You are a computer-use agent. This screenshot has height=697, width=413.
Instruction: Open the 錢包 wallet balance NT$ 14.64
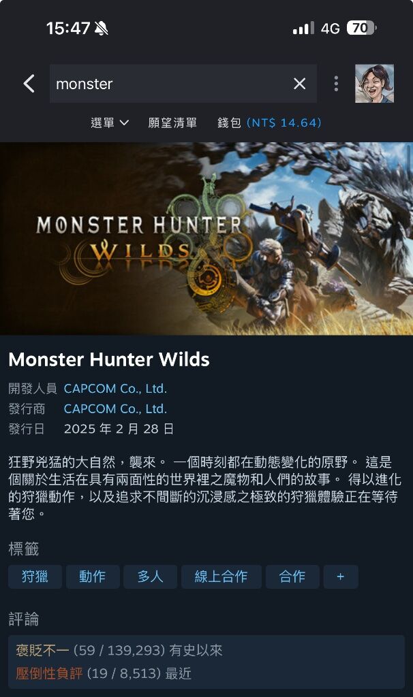(269, 123)
